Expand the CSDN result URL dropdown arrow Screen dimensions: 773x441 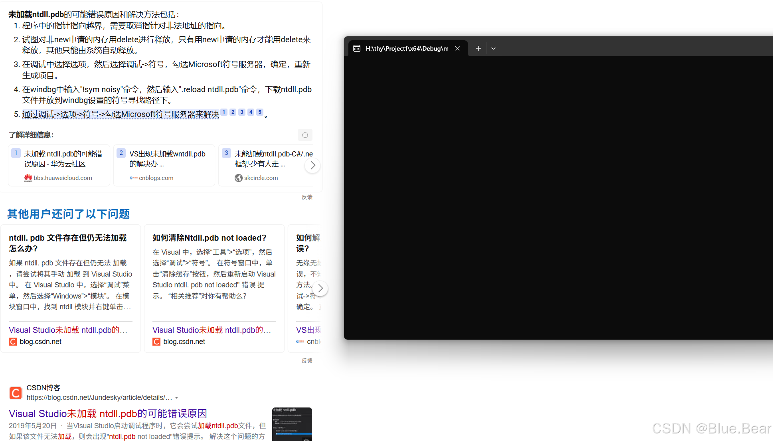click(176, 397)
